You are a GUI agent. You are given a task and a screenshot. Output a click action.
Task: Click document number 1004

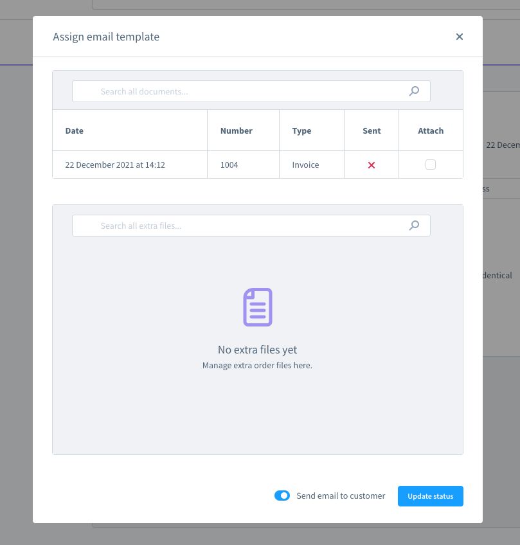click(229, 165)
